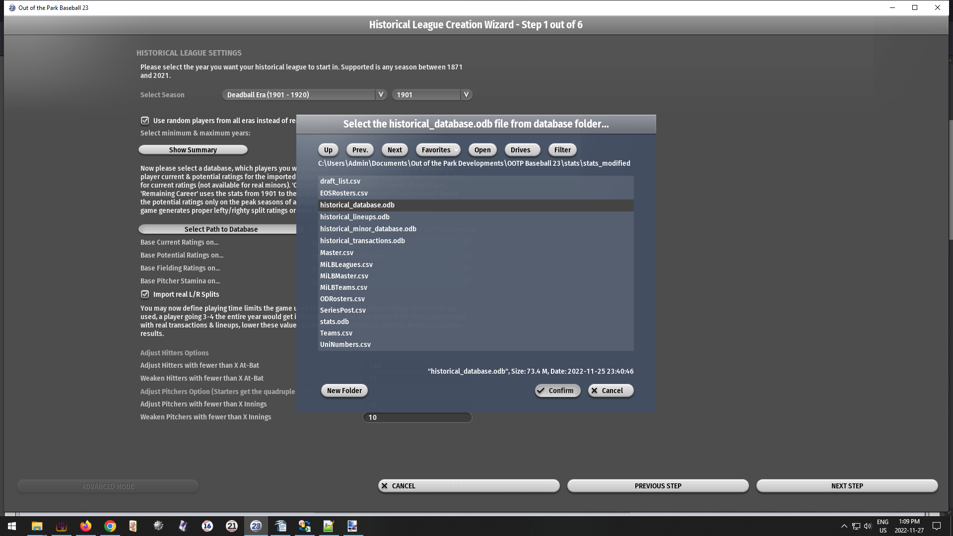Screen dimensions: 953x536
Task: Select EOSRosters.csv file
Action: click(x=476, y=193)
